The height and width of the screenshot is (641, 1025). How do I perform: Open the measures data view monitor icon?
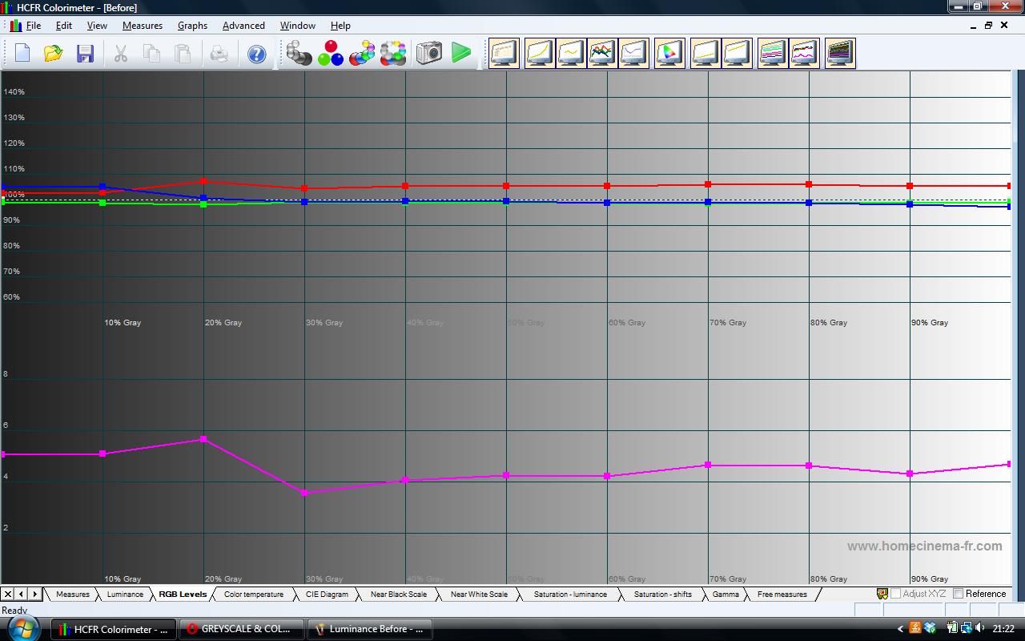coord(504,54)
